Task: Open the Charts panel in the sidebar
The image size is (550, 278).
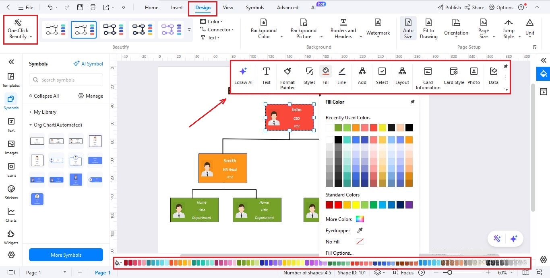Action: [11, 215]
